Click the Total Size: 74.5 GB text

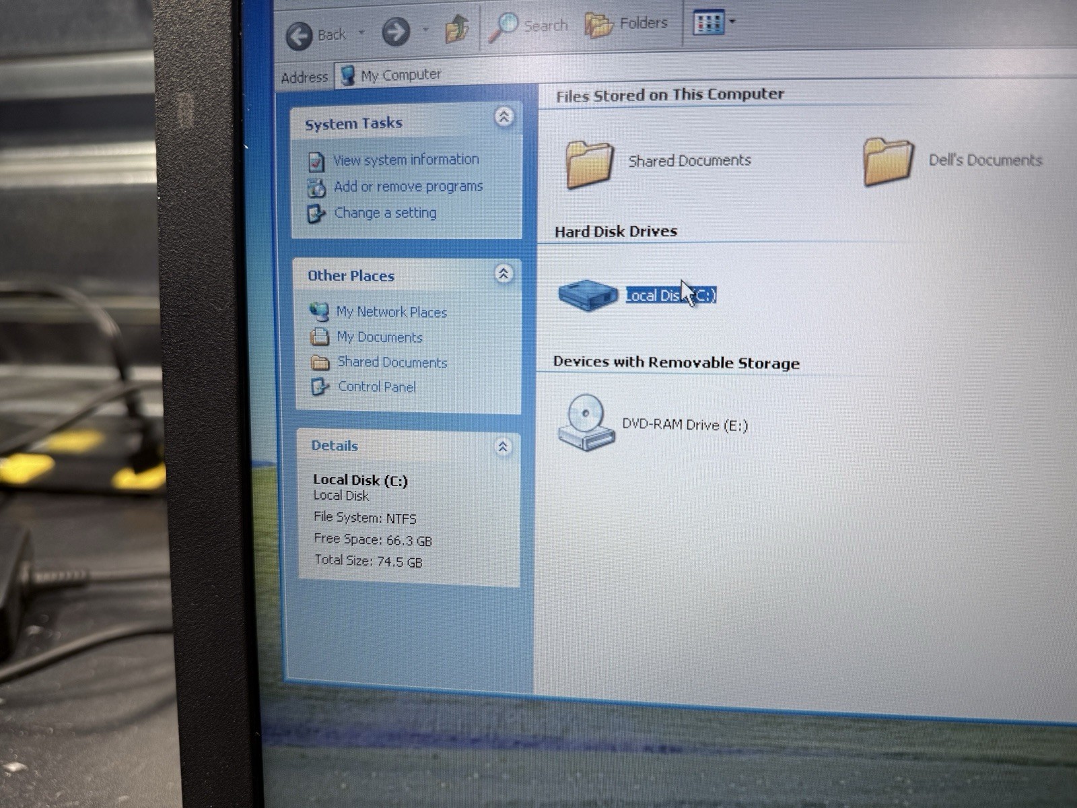point(368,561)
